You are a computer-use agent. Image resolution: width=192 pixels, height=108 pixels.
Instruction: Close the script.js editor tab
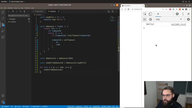point(59,11)
